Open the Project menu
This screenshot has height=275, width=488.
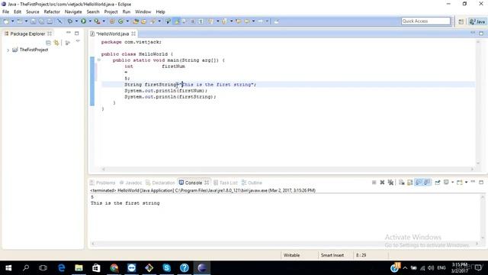pos(111,11)
